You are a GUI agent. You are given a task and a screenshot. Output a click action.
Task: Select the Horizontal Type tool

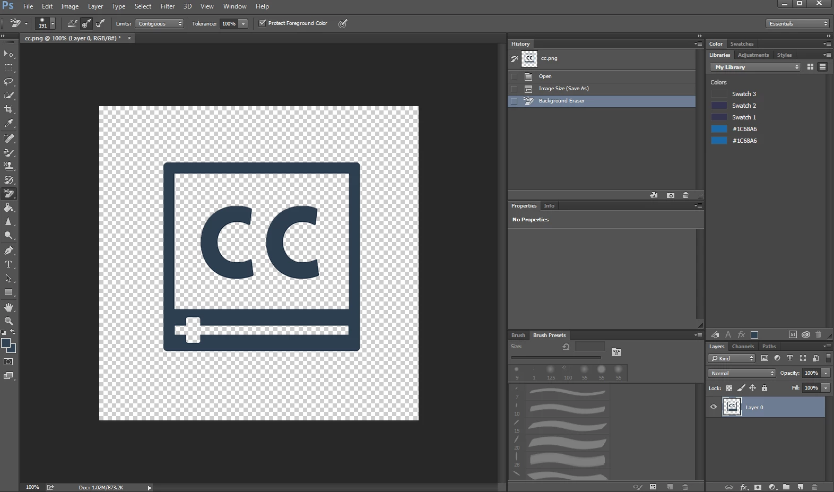(x=8, y=264)
